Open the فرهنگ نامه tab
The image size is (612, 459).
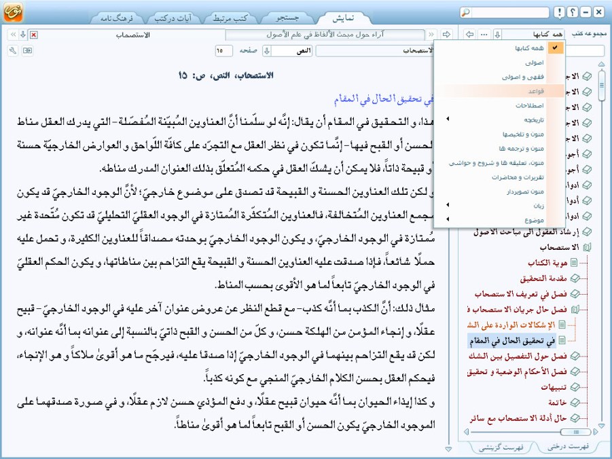[116, 18]
